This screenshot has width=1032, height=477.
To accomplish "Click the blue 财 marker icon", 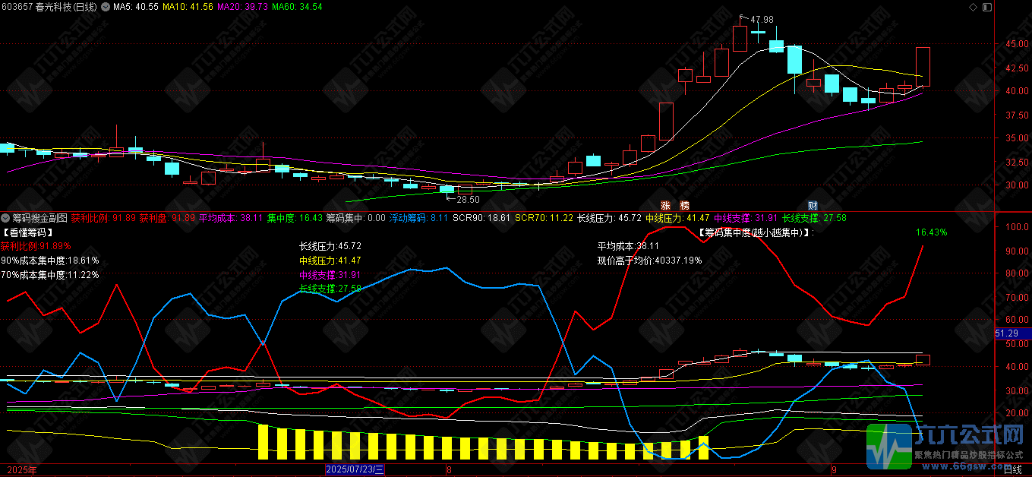I will coord(813,205).
